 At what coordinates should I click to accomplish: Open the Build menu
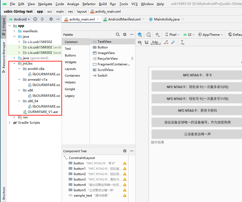[x=103, y=4]
